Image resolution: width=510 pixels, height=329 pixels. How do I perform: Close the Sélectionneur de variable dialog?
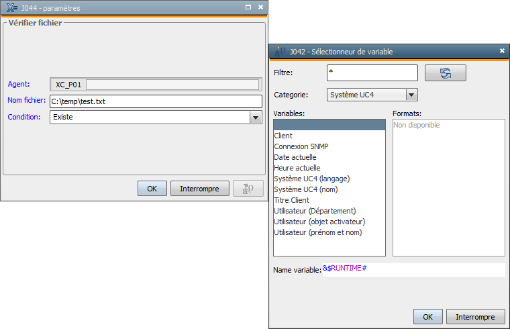[502, 51]
